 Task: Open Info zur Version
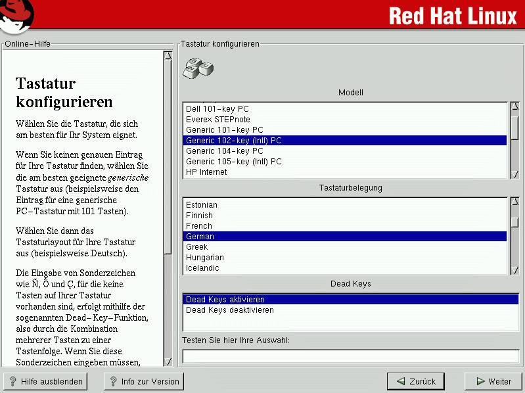pyautogui.click(x=143, y=381)
